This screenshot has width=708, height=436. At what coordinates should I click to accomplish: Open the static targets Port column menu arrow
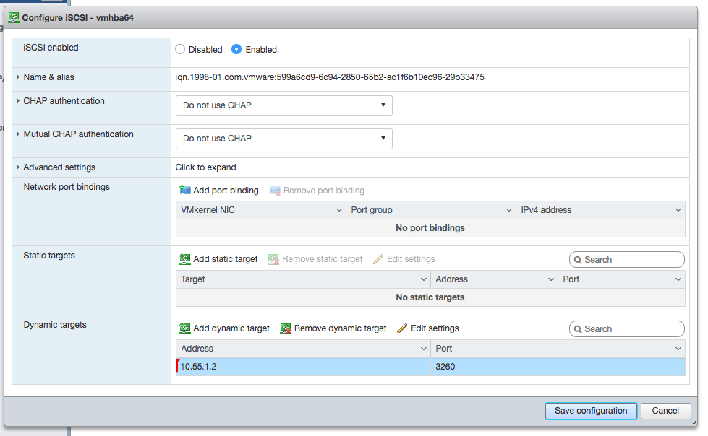tap(678, 279)
